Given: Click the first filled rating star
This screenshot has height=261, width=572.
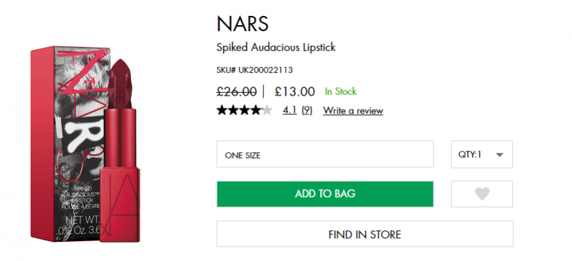Looking at the screenshot, I should [222, 110].
